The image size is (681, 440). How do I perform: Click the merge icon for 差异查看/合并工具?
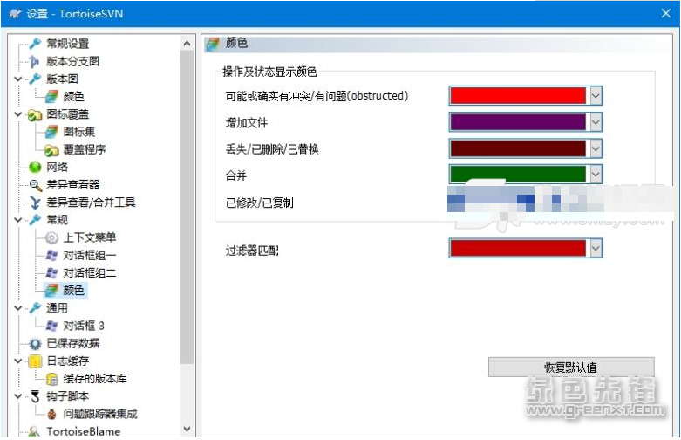click(x=35, y=203)
